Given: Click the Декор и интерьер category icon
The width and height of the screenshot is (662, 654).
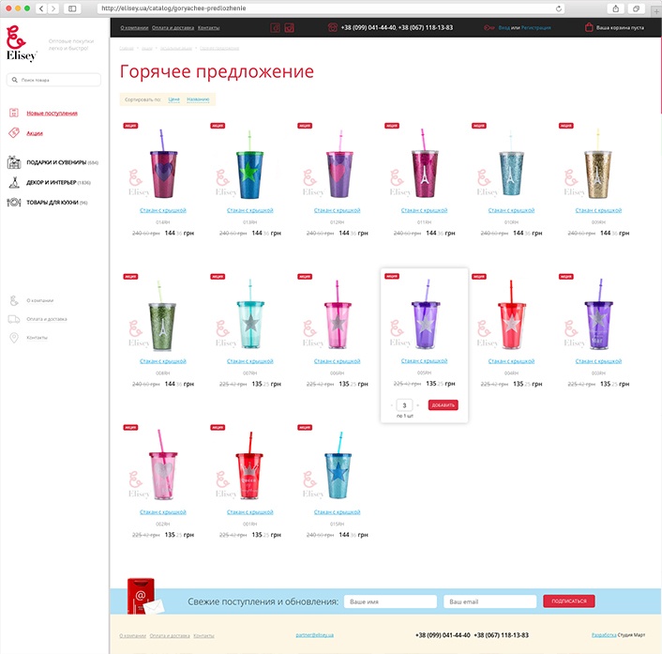Looking at the screenshot, I should [x=14, y=183].
